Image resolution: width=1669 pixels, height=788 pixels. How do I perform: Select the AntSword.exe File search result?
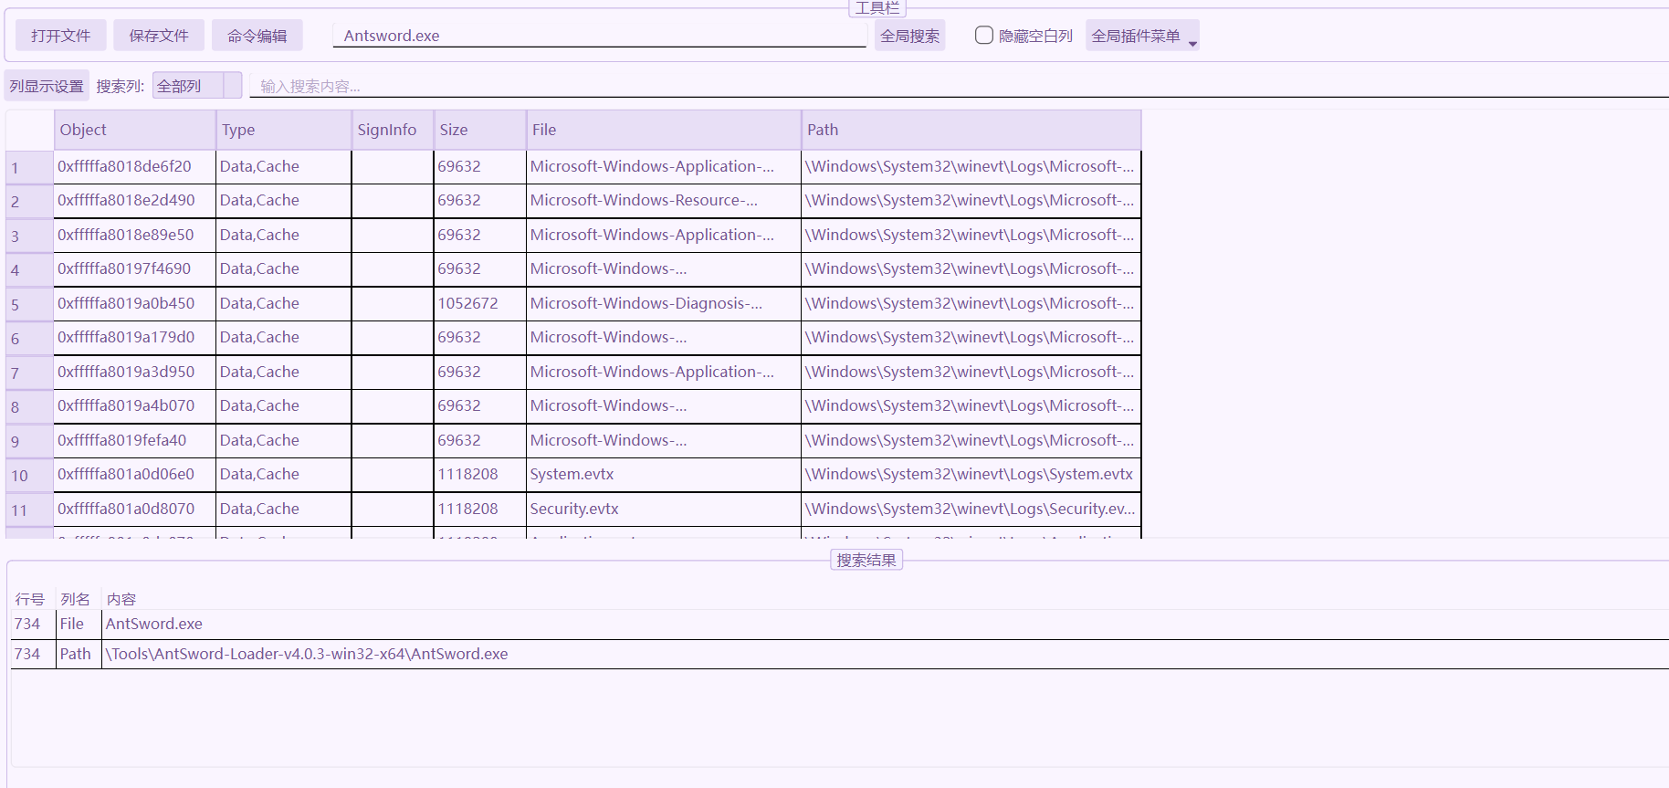154,625
